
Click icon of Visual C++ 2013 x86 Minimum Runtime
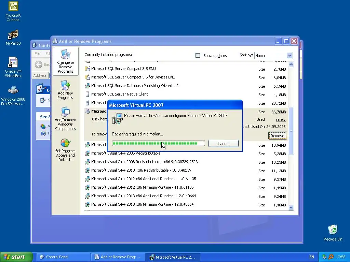click(x=87, y=204)
